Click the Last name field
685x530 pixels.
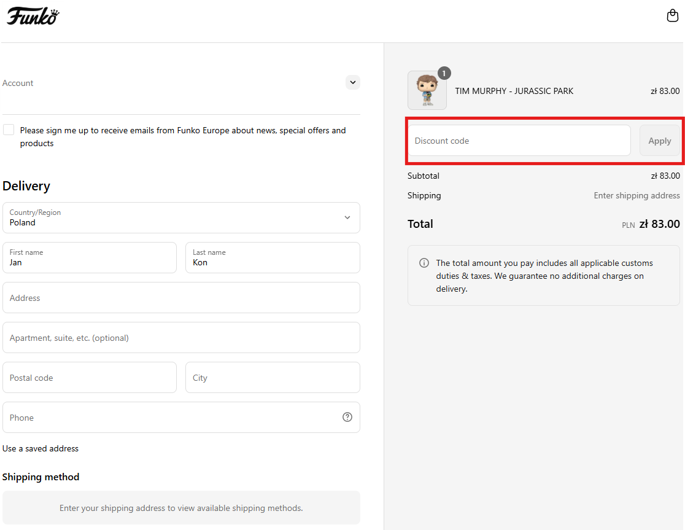(273, 258)
